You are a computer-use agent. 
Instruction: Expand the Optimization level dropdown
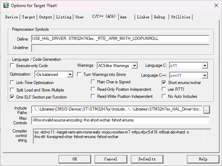coord(70,75)
